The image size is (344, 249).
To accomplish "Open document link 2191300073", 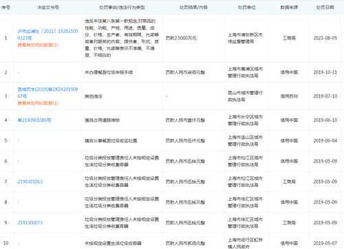I will [30, 223].
